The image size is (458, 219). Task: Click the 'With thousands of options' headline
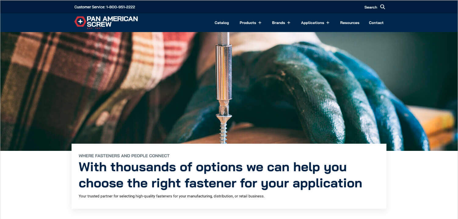pyautogui.click(x=220, y=175)
